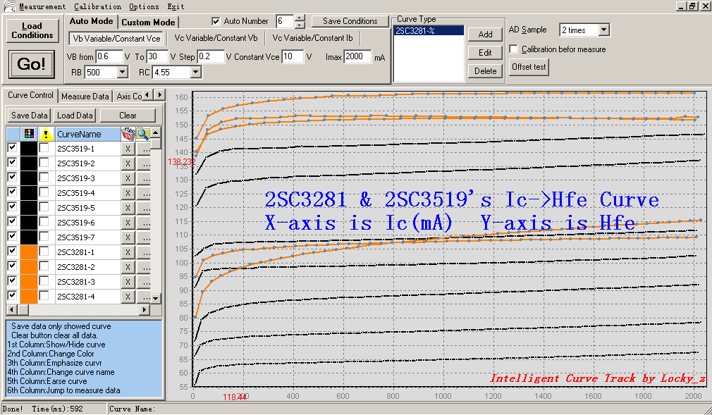Erase curve 2SC3519-1 with its X button
The image size is (712, 415).
tap(128, 149)
